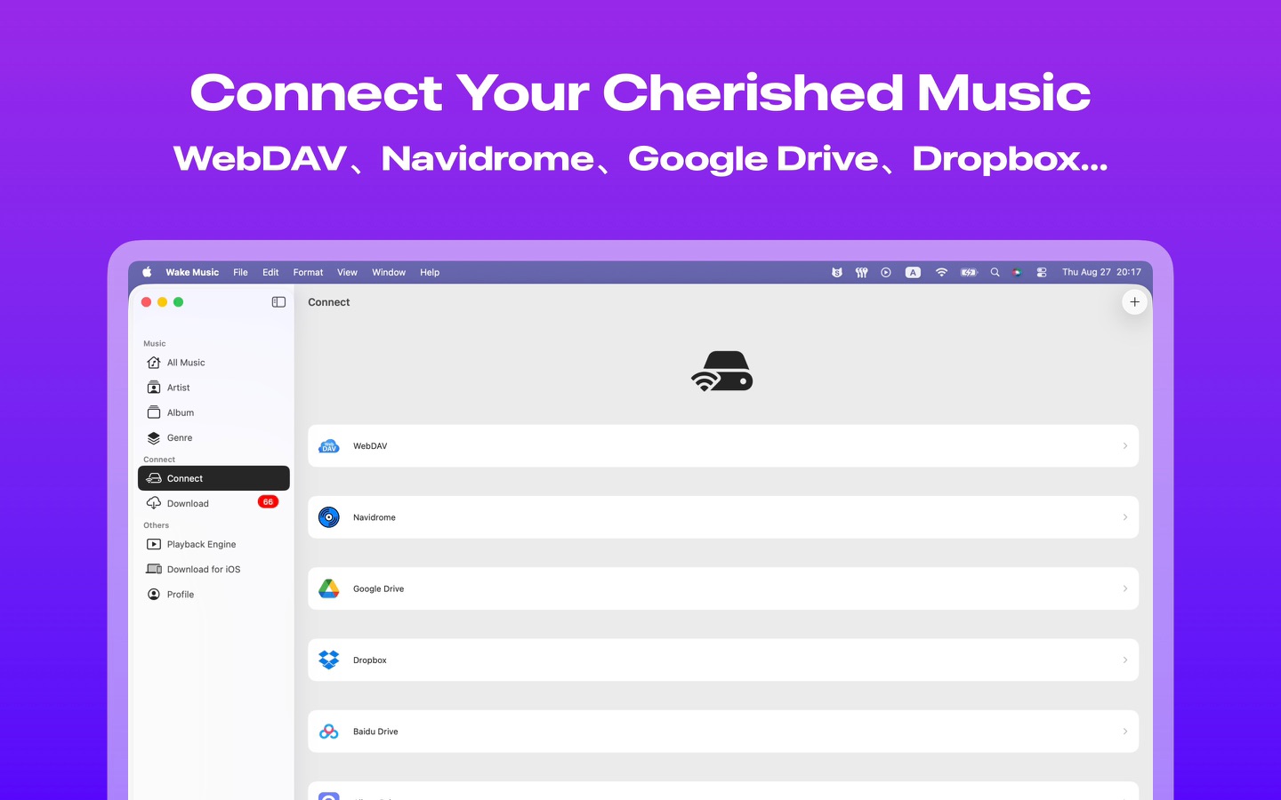
Task: Open the Edit menu
Action: pos(270,272)
